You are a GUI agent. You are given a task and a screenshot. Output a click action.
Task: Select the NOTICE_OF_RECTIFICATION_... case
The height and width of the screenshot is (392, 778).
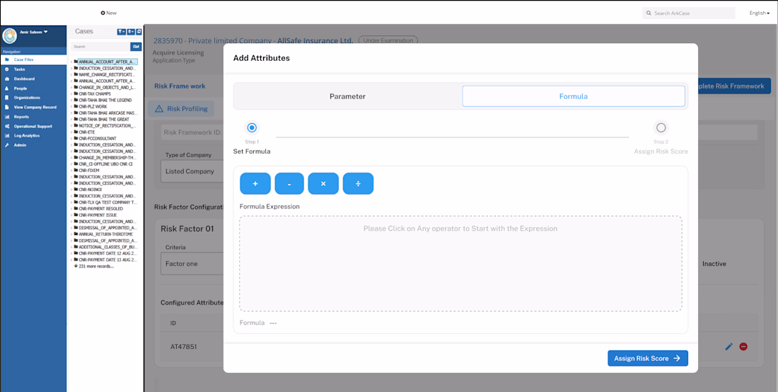(108, 125)
